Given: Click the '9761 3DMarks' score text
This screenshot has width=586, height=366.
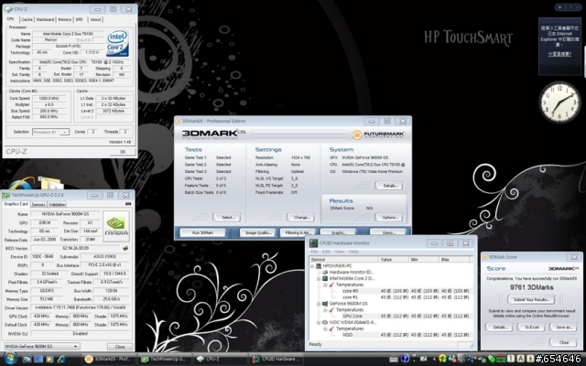Looking at the screenshot, I should click(531, 287).
